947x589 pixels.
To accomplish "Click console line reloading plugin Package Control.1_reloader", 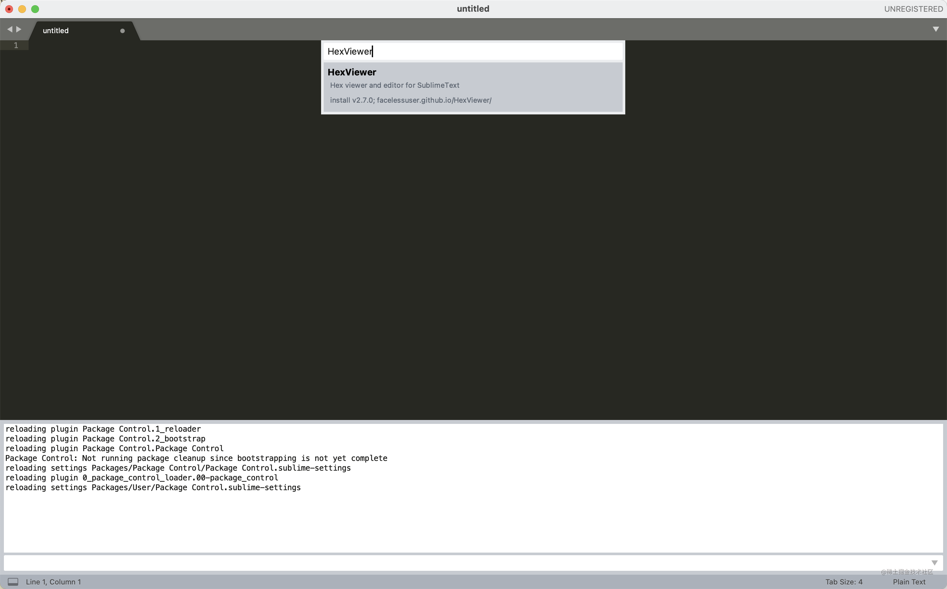I will coord(103,429).
